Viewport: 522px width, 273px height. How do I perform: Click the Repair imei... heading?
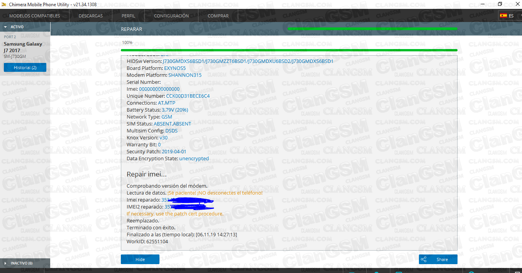[147, 175]
